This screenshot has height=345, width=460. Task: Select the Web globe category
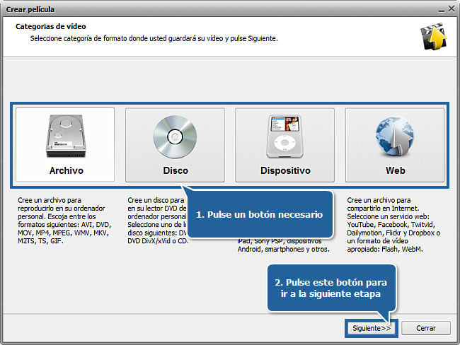395,145
